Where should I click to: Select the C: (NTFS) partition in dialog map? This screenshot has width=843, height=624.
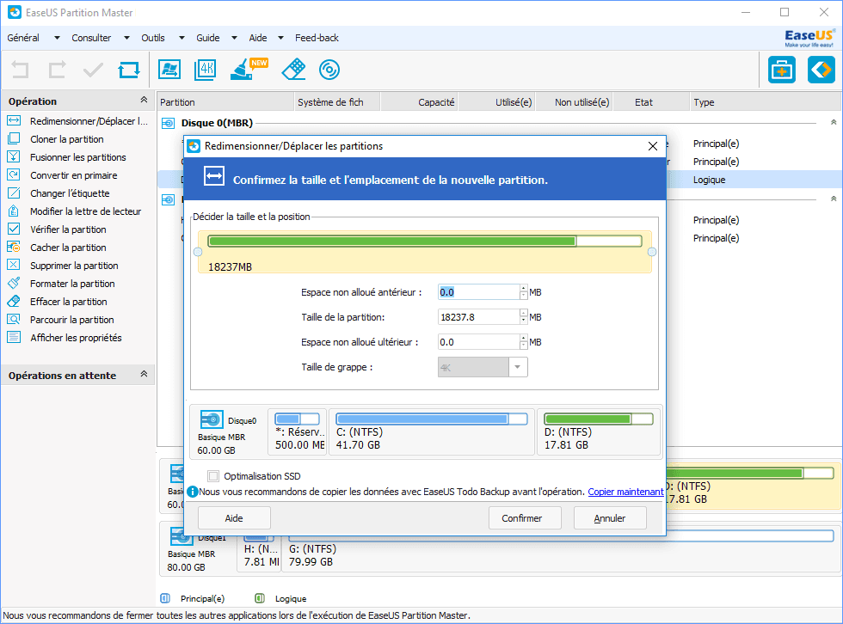point(432,431)
